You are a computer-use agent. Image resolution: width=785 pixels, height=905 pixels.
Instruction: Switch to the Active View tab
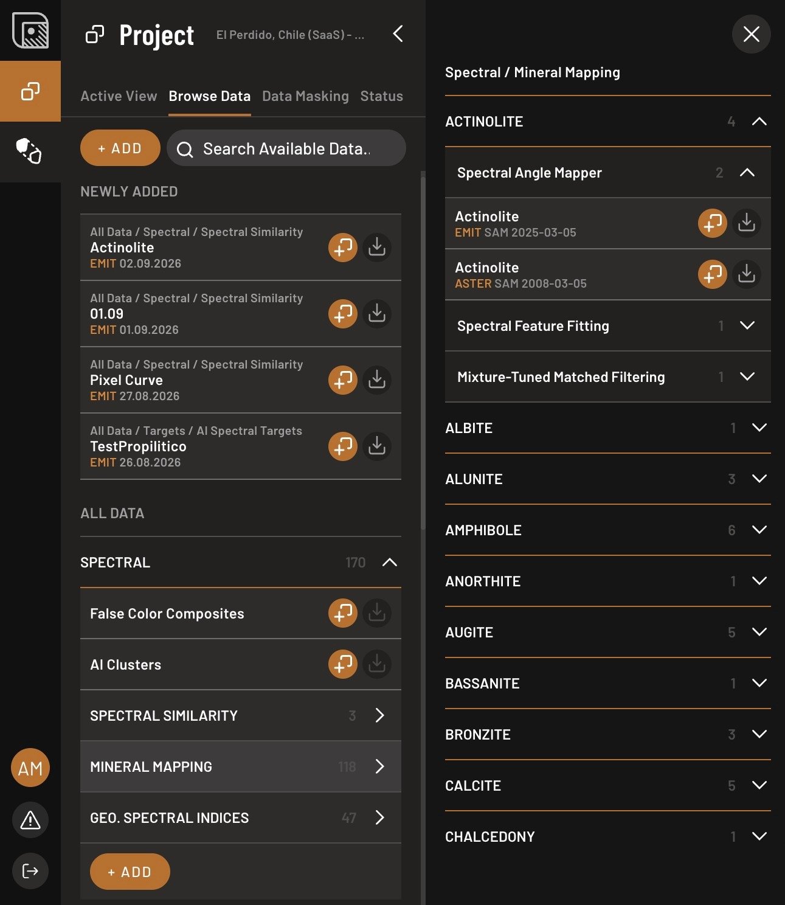119,96
